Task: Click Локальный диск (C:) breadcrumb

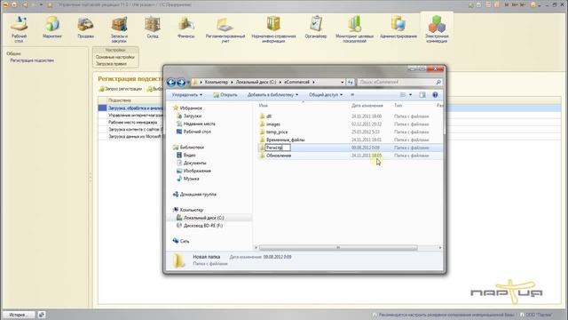Action: click(x=256, y=83)
